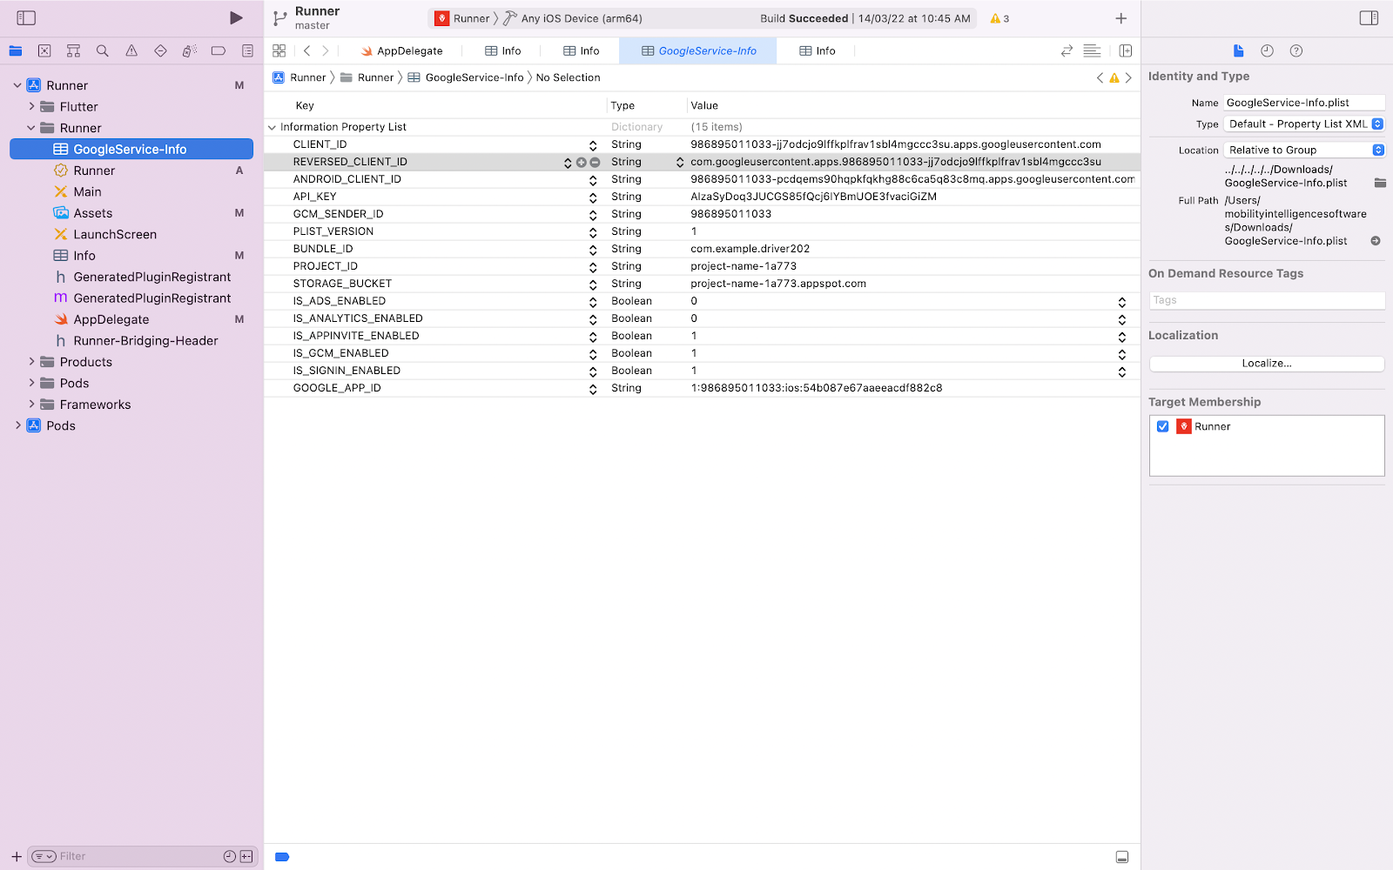Click the On Demand Resource Tags field
This screenshot has width=1393, height=870.
click(x=1267, y=299)
